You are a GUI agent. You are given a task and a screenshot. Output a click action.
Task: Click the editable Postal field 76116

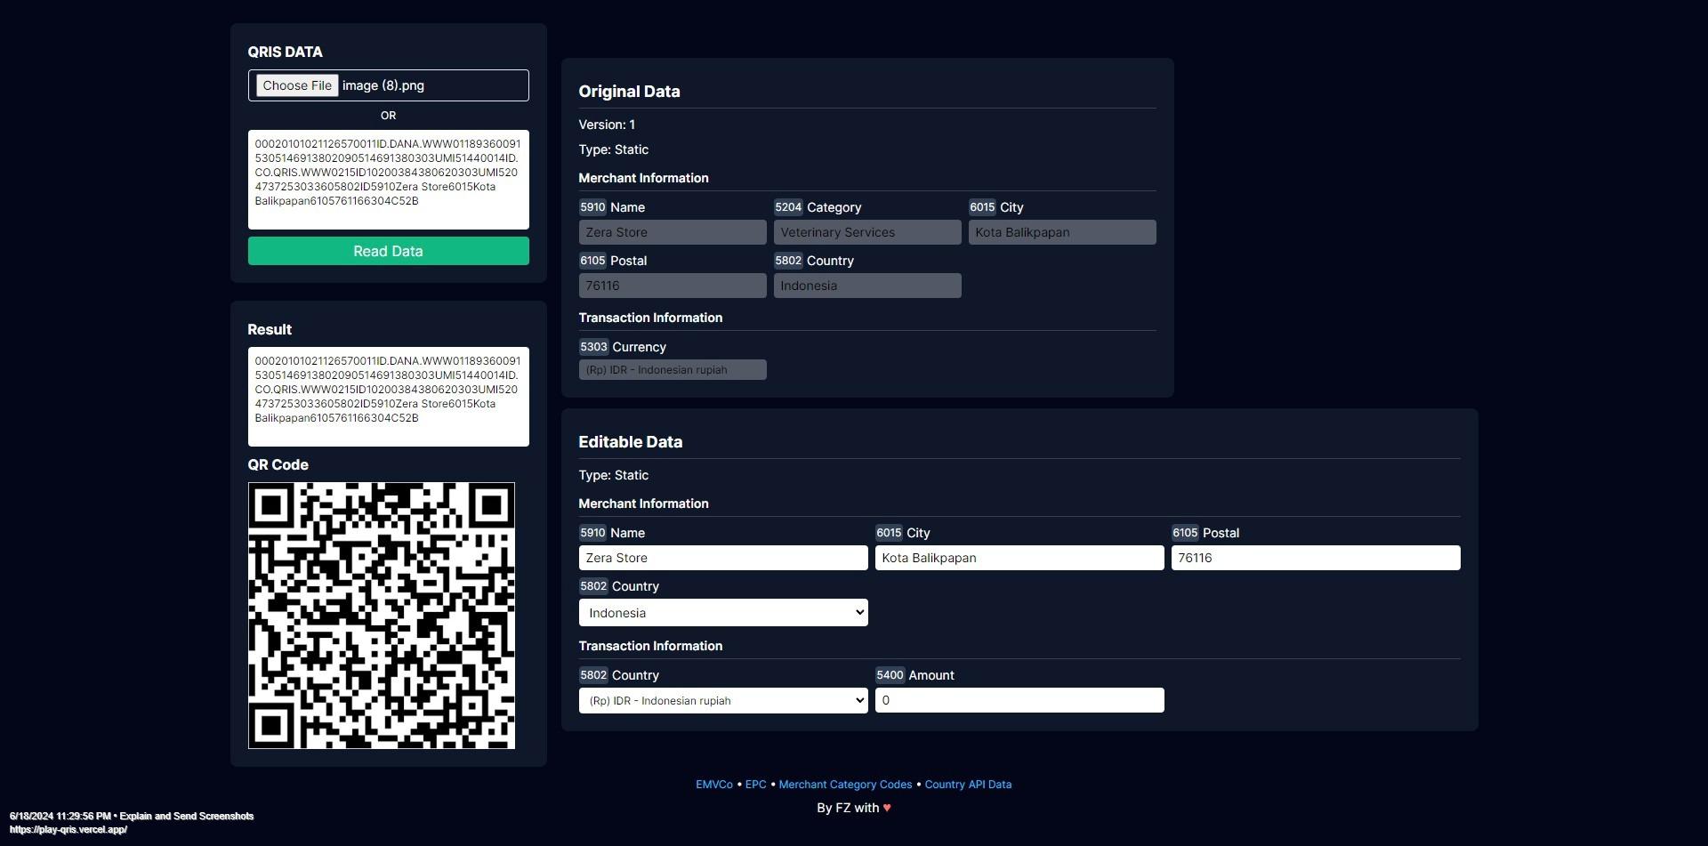[1315, 558]
